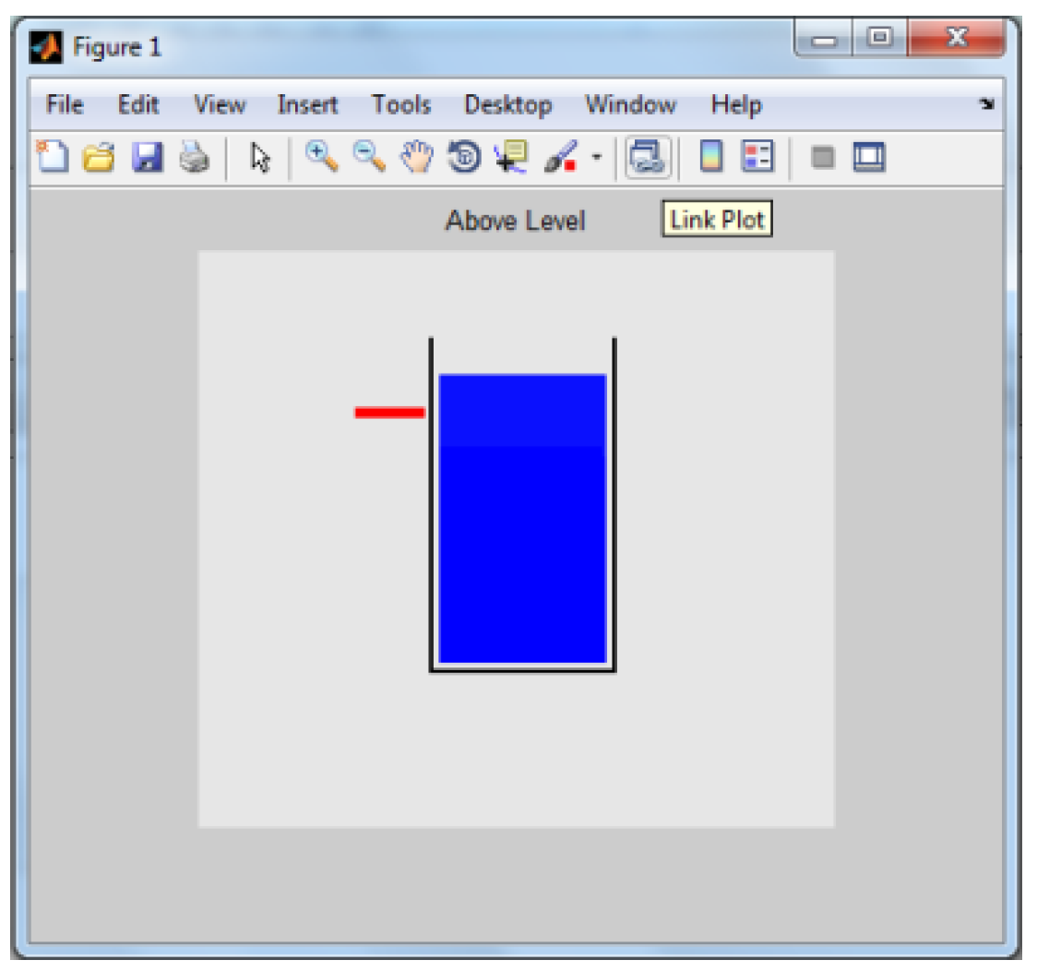Screen dimensions: 1037x972
Task: Select the Zoom In magnifier tool
Action: click(x=321, y=158)
